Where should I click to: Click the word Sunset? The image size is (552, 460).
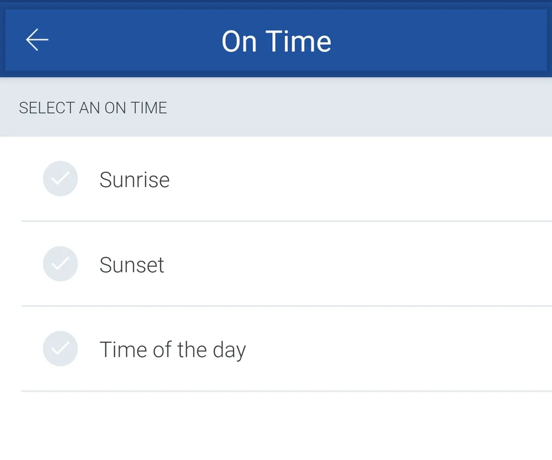click(x=132, y=265)
